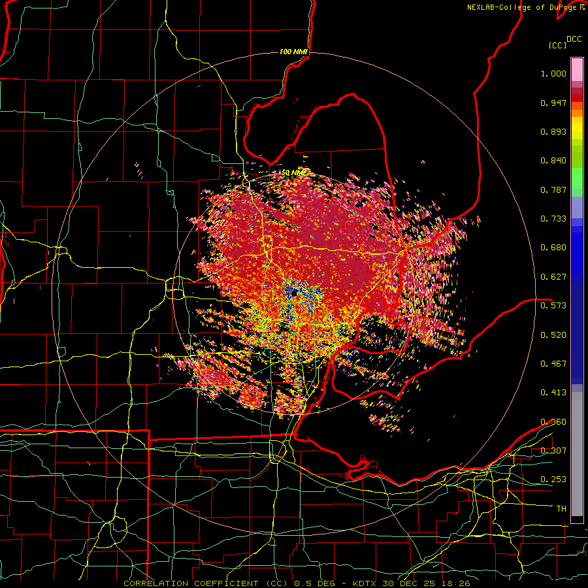Click the 100 NMI range ring label

293,52
